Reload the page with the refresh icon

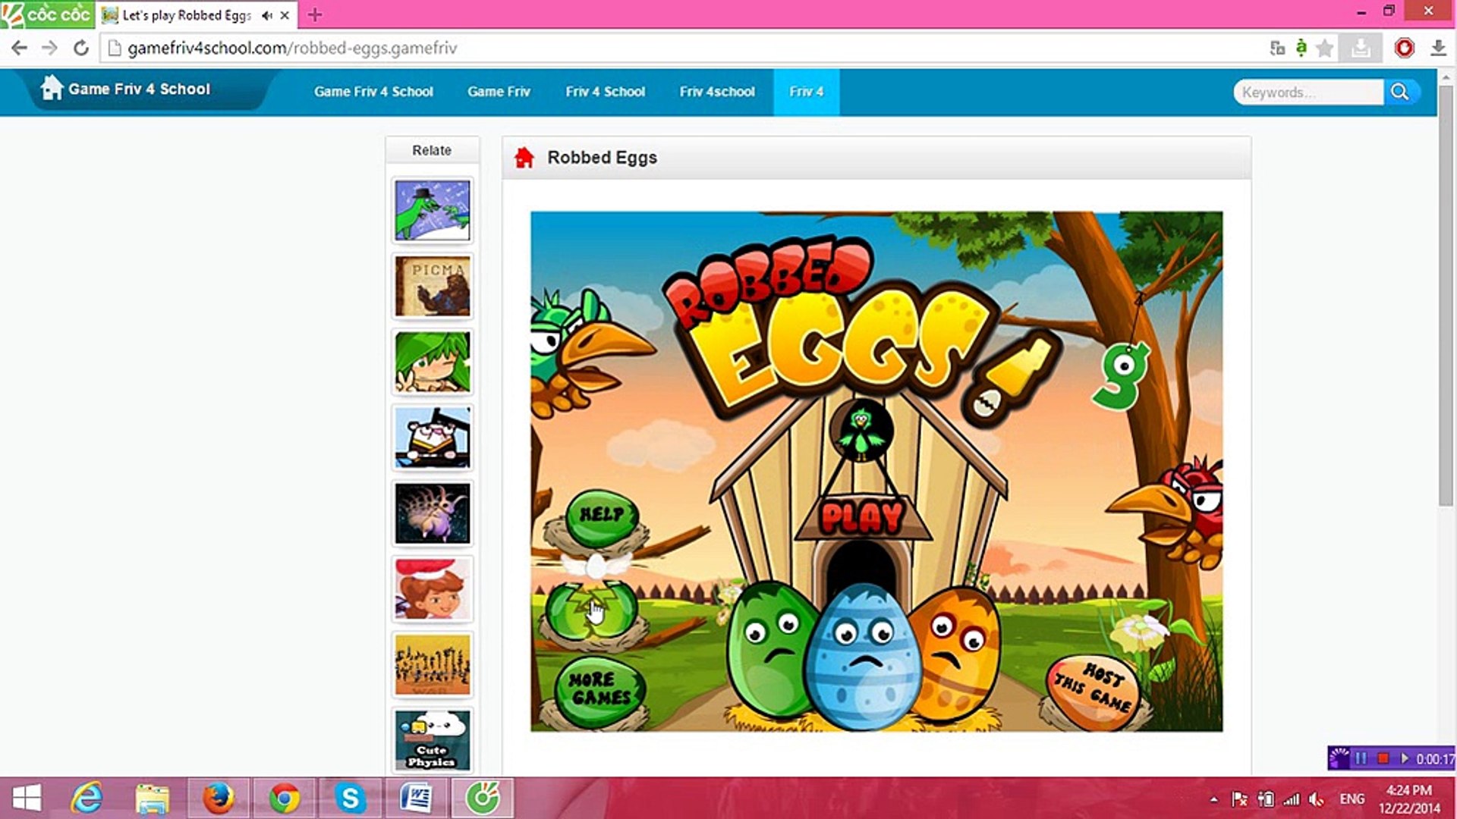coord(81,49)
